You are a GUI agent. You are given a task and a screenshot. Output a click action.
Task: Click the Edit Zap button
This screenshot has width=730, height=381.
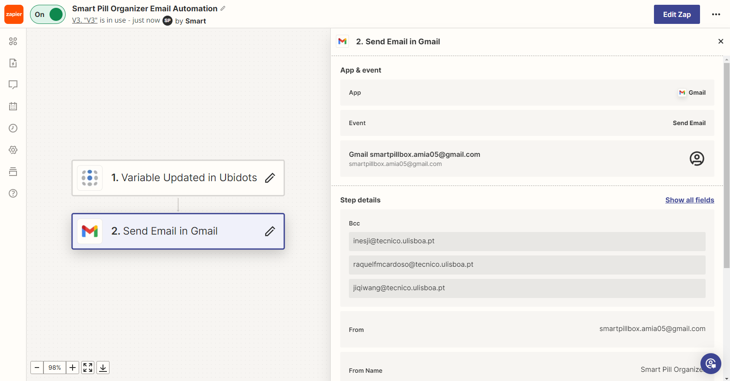click(x=677, y=14)
